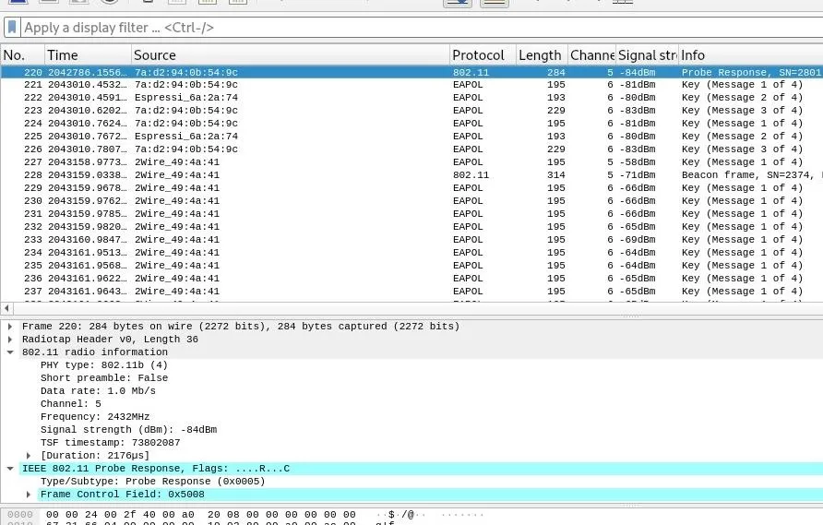Expand the Frame Control Field: 0x5008 node
823x525 pixels.
click(29, 494)
